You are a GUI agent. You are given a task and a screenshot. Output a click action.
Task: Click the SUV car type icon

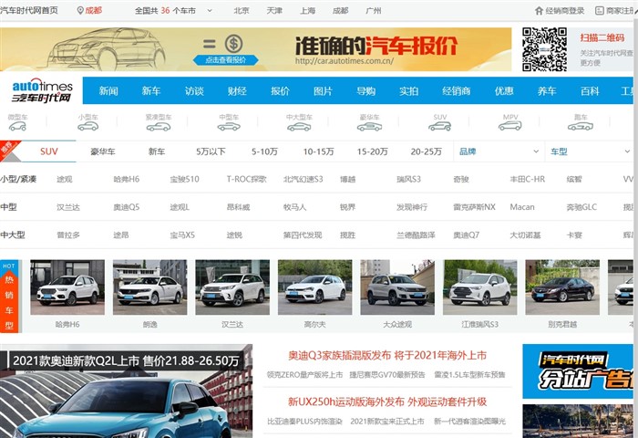tap(440, 126)
